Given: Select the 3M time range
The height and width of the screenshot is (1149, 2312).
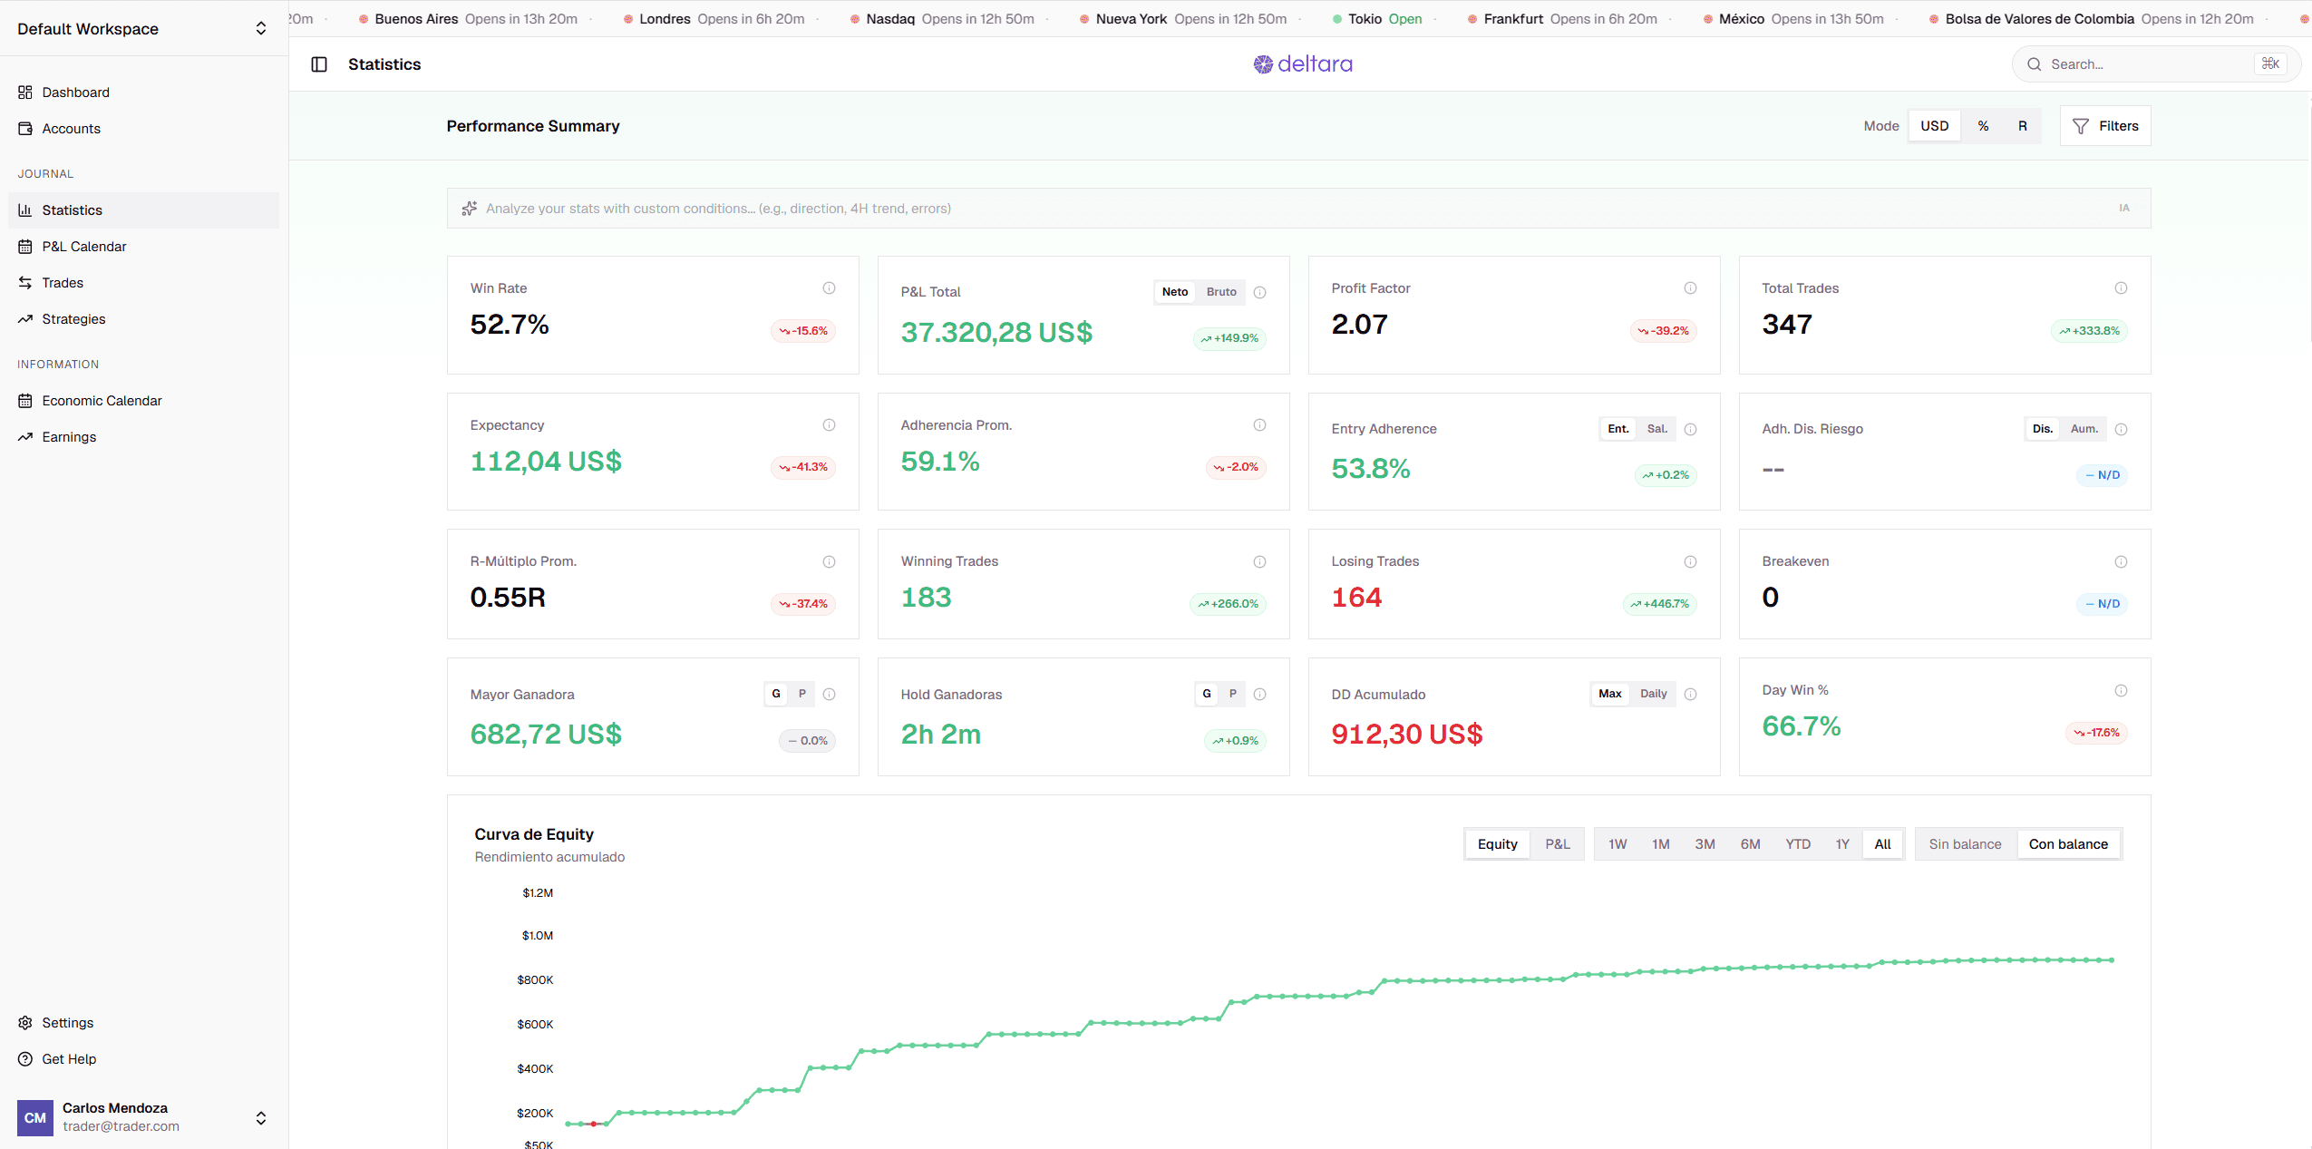Looking at the screenshot, I should point(1705,844).
